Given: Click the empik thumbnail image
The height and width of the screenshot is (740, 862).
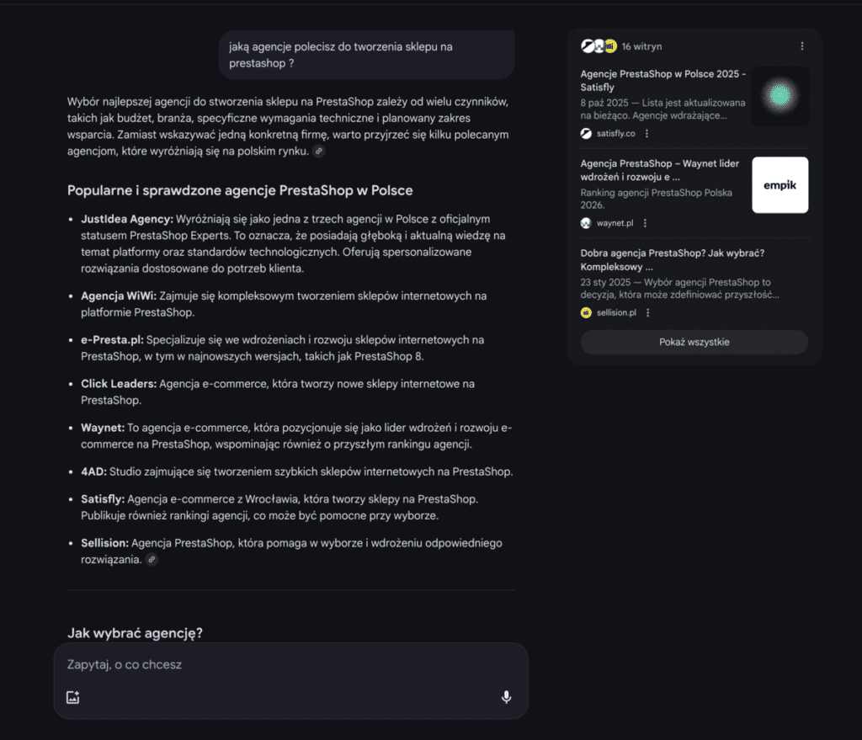Looking at the screenshot, I should [780, 185].
